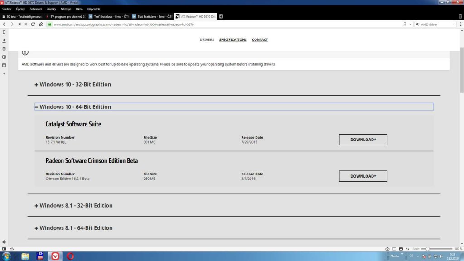Go back with the browser back arrow
The image size is (464, 261).
click(4, 24)
